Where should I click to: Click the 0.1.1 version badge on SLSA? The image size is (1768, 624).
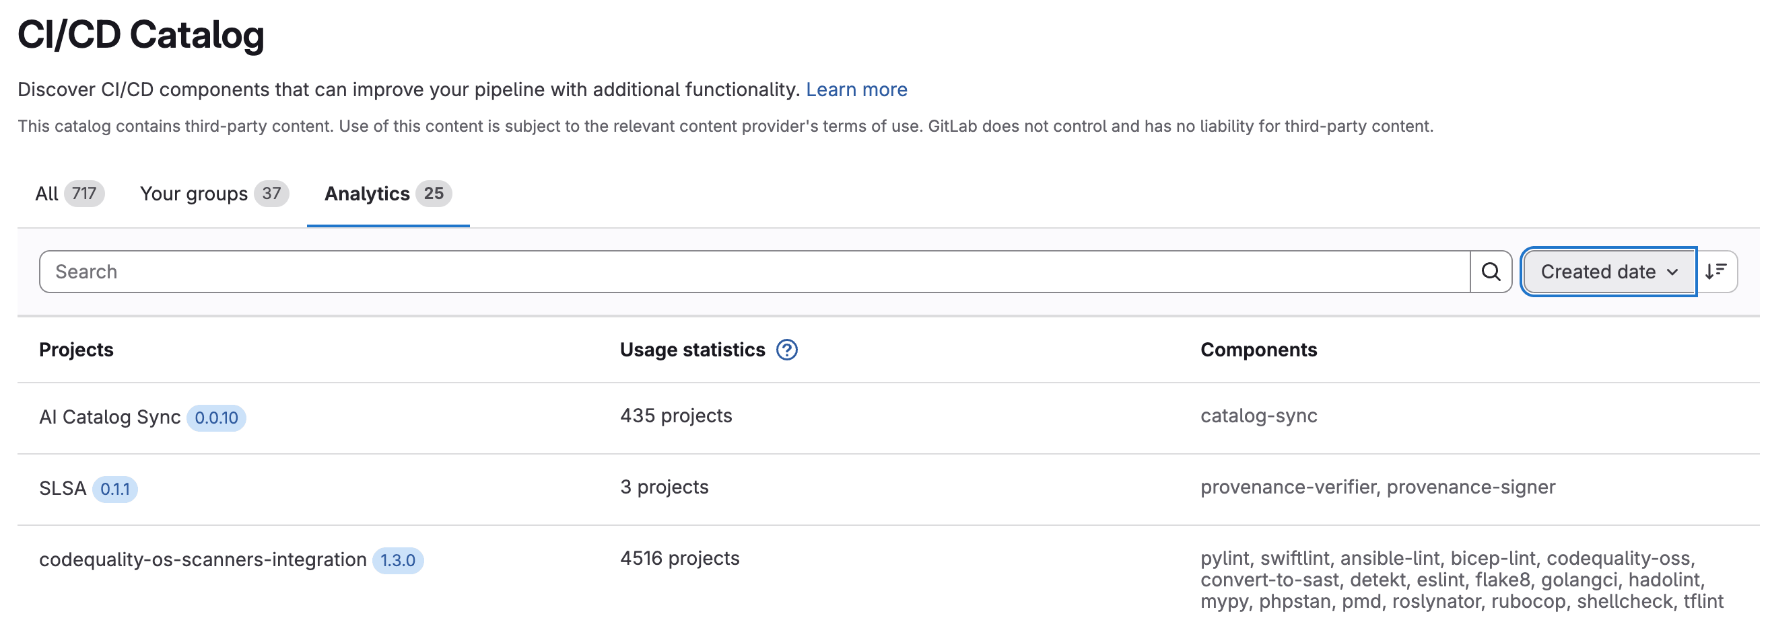click(116, 489)
